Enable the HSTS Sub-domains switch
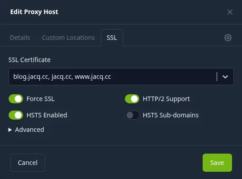The height and width of the screenshot is (179, 242). (132, 115)
